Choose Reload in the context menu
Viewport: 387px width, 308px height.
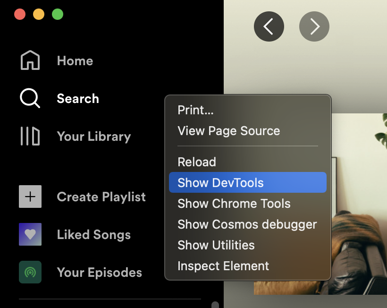248,162
